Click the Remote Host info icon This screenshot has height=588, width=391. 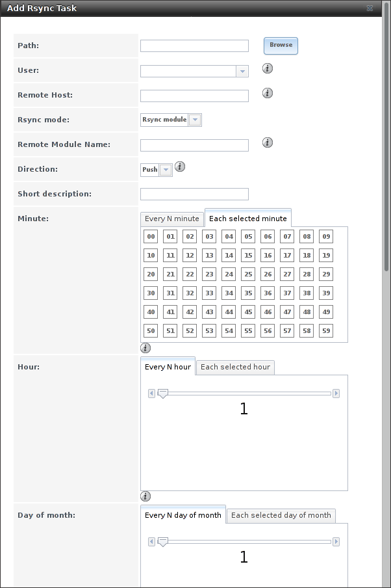(267, 93)
